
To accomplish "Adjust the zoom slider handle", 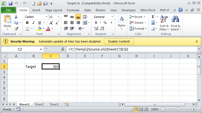I will click(x=178, y=109).
